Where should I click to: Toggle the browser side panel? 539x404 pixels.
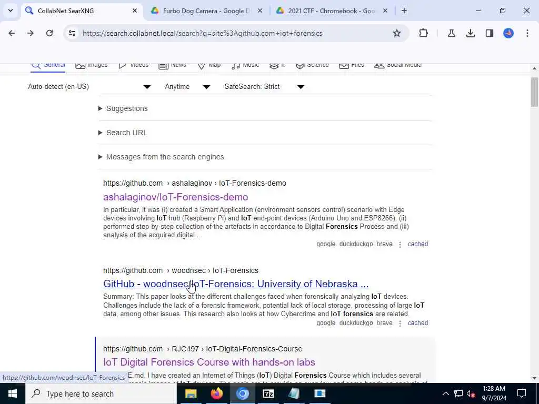point(490,33)
